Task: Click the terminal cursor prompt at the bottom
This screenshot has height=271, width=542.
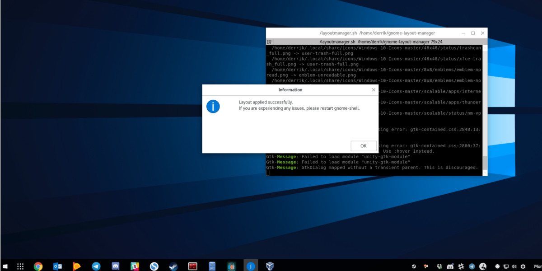Action: coord(267,173)
